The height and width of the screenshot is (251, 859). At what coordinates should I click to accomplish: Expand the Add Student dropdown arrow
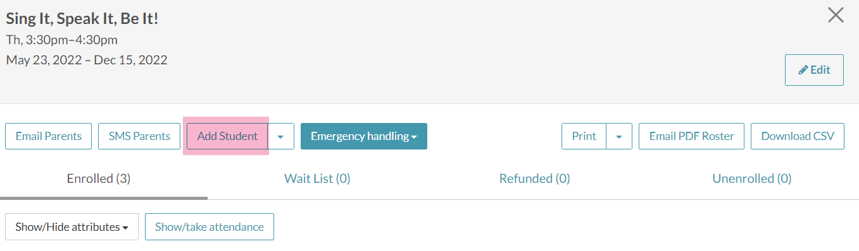click(x=281, y=136)
